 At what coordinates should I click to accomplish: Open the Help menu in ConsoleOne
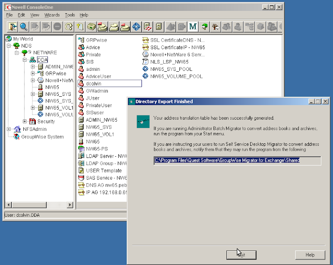point(84,15)
